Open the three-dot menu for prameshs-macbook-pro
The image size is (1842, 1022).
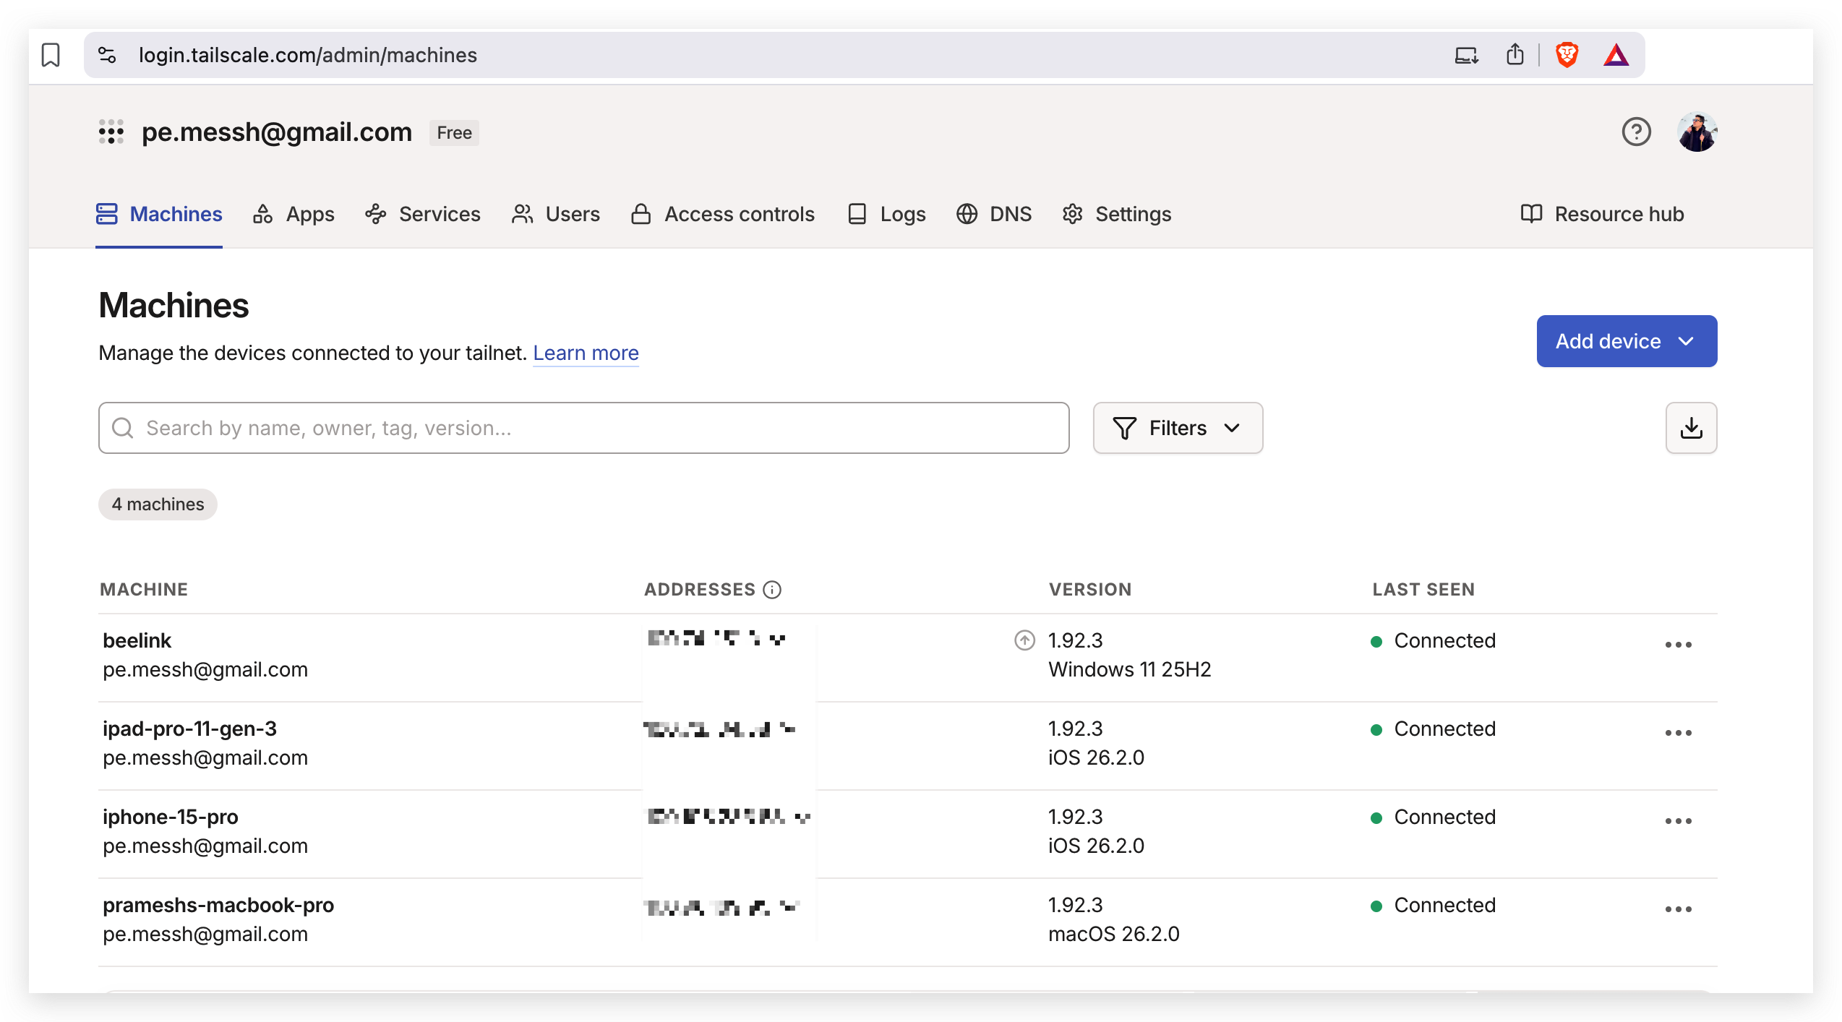click(x=1678, y=909)
